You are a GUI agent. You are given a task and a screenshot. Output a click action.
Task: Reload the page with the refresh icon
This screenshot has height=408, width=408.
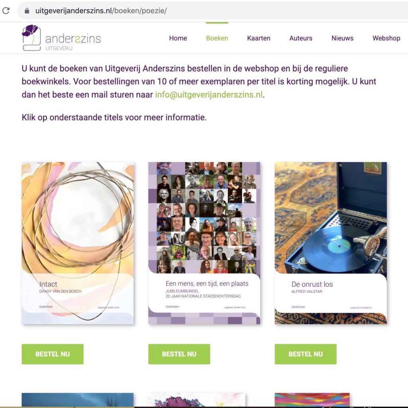pyautogui.click(x=6, y=11)
